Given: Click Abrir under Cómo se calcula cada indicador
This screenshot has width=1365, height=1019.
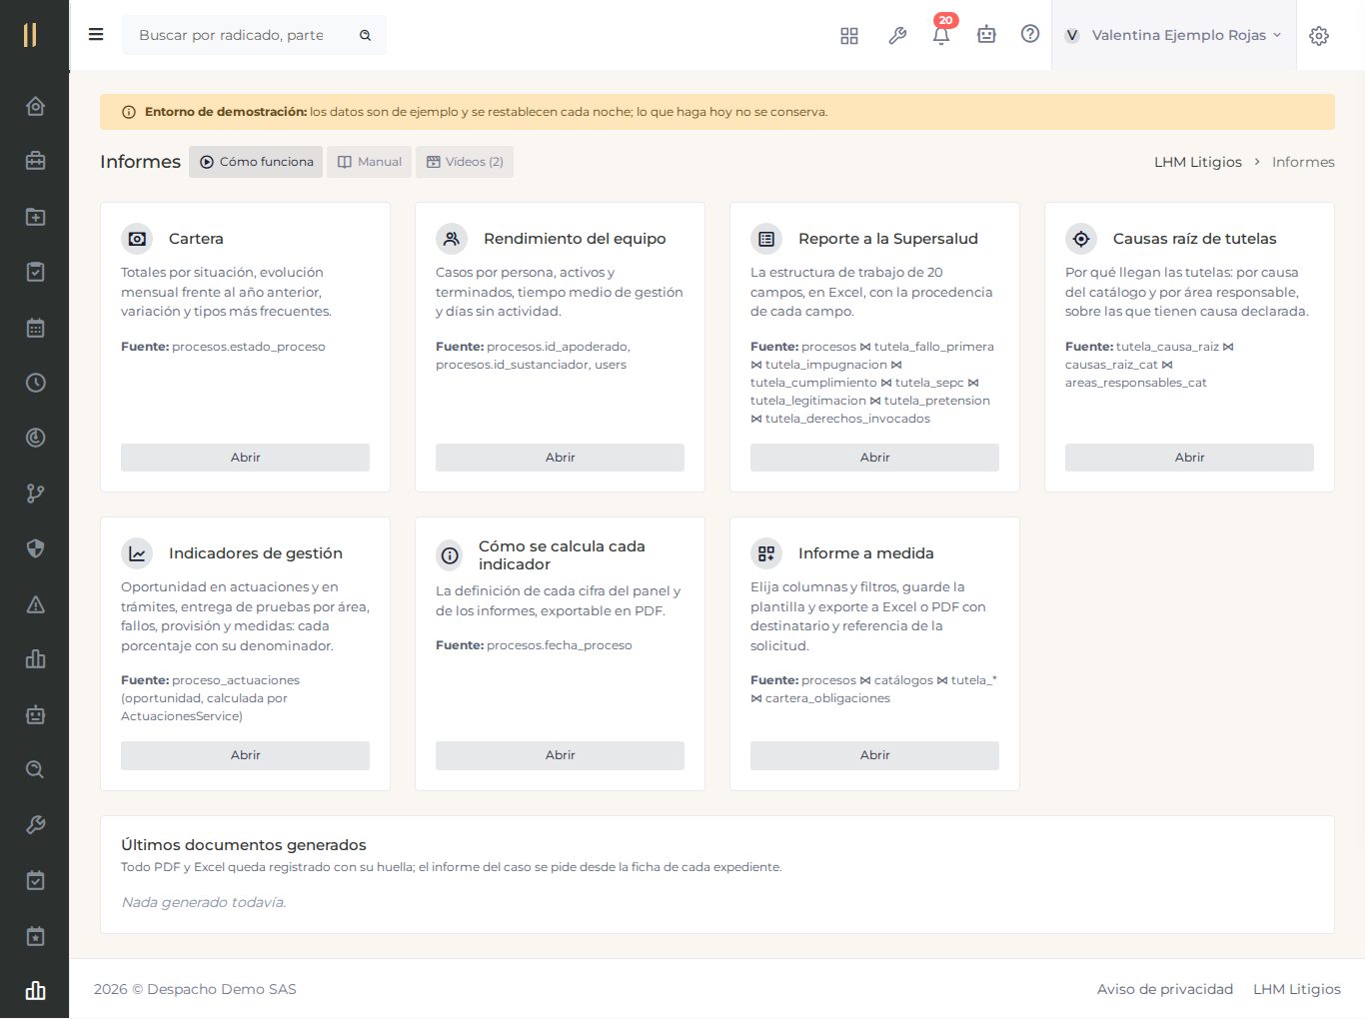Looking at the screenshot, I should 560,755.
